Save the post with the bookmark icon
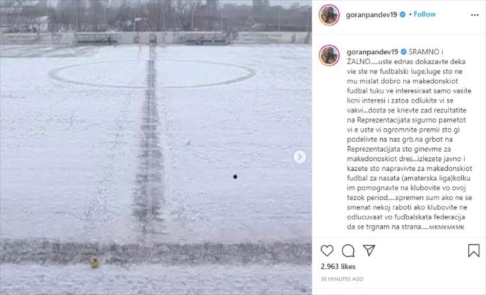This screenshot has width=486, height=295. point(474,250)
